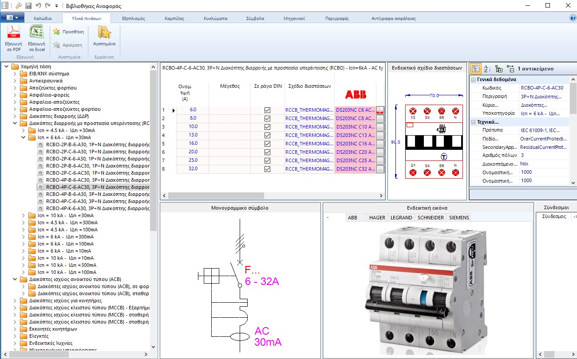The height and width of the screenshot is (359, 577).
Task: Switch to categorized properties view icon
Action: (x=475, y=69)
